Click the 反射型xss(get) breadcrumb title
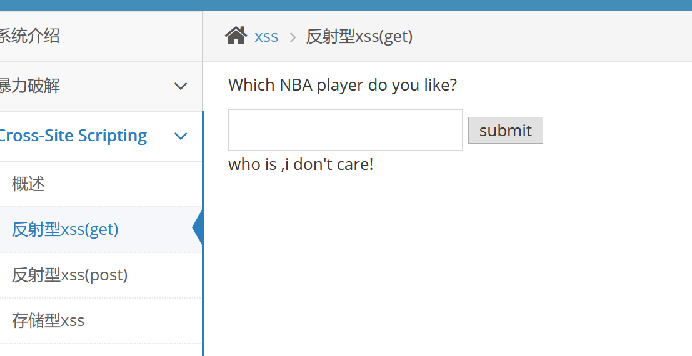This screenshot has width=692, height=356. tap(359, 36)
